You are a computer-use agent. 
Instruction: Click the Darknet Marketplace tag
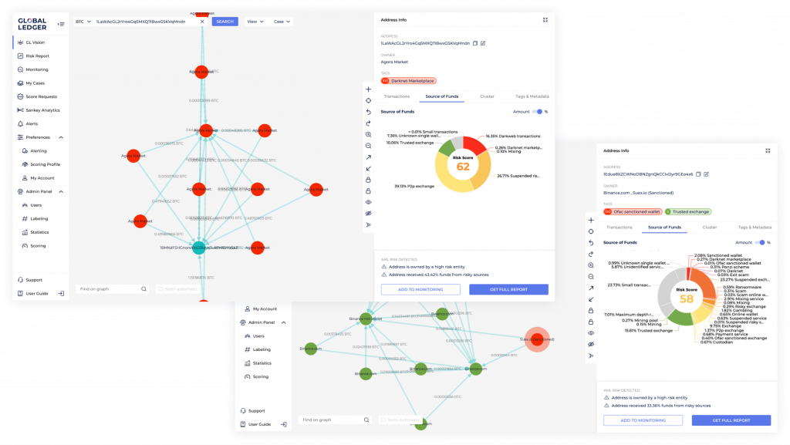(409, 81)
